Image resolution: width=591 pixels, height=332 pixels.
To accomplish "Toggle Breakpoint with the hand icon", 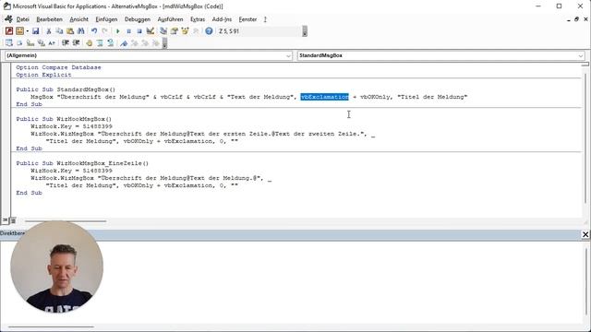I will tap(89, 43).
